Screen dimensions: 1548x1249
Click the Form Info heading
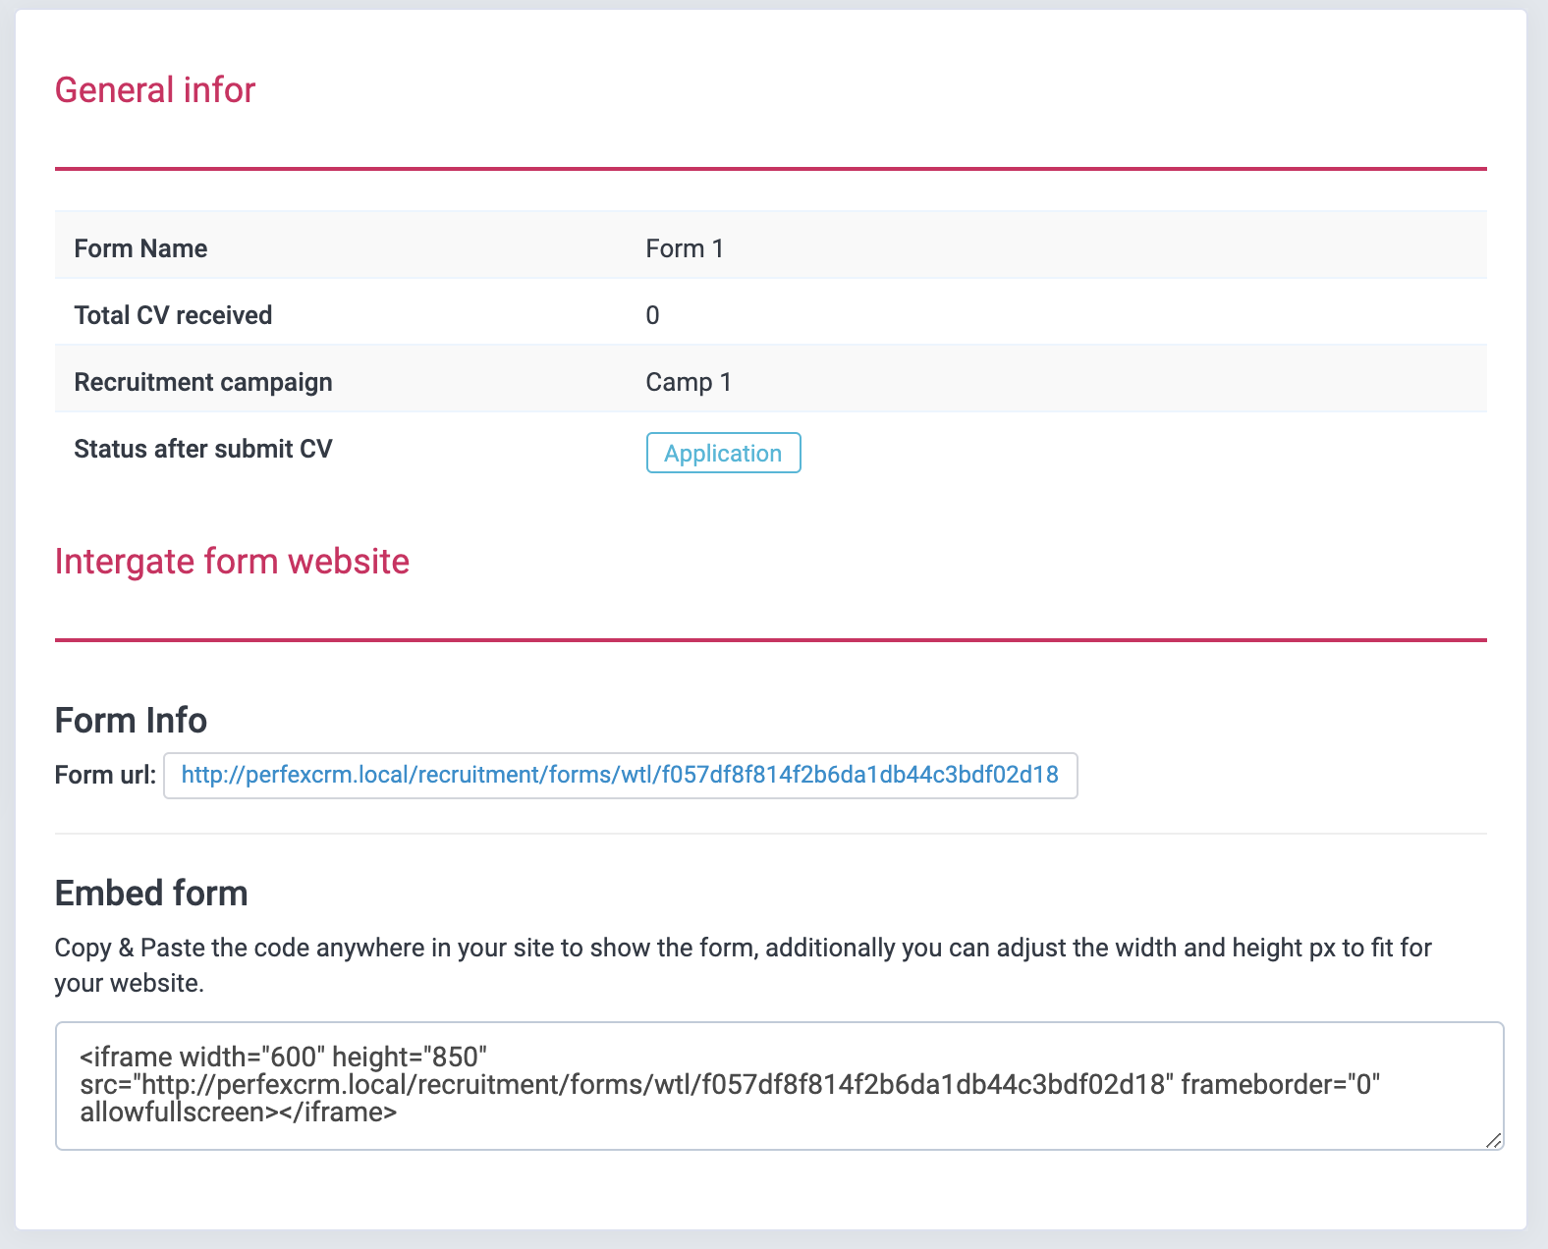pos(131,721)
